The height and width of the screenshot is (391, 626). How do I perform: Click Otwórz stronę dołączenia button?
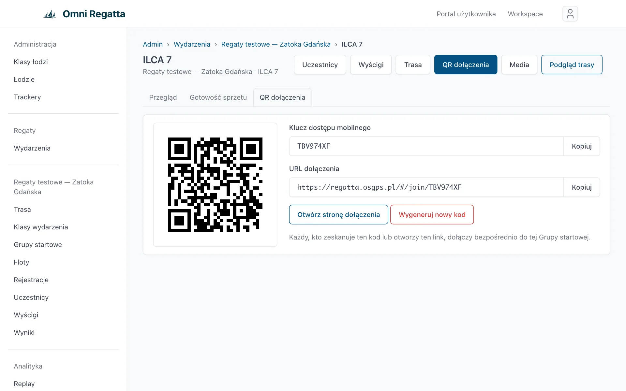pos(338,214)
